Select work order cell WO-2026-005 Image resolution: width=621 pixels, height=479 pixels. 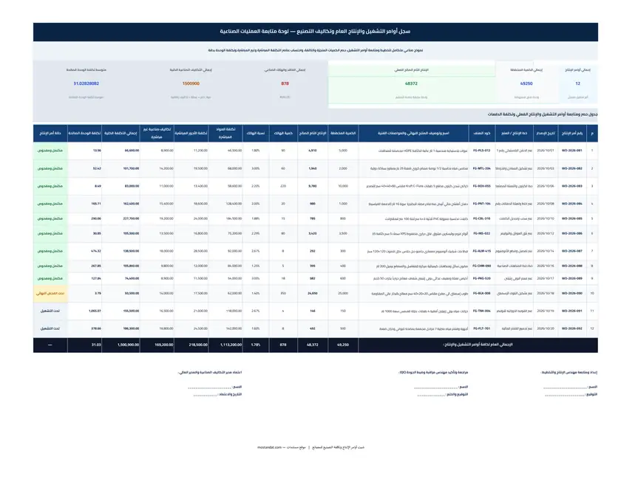click(571, 218)
